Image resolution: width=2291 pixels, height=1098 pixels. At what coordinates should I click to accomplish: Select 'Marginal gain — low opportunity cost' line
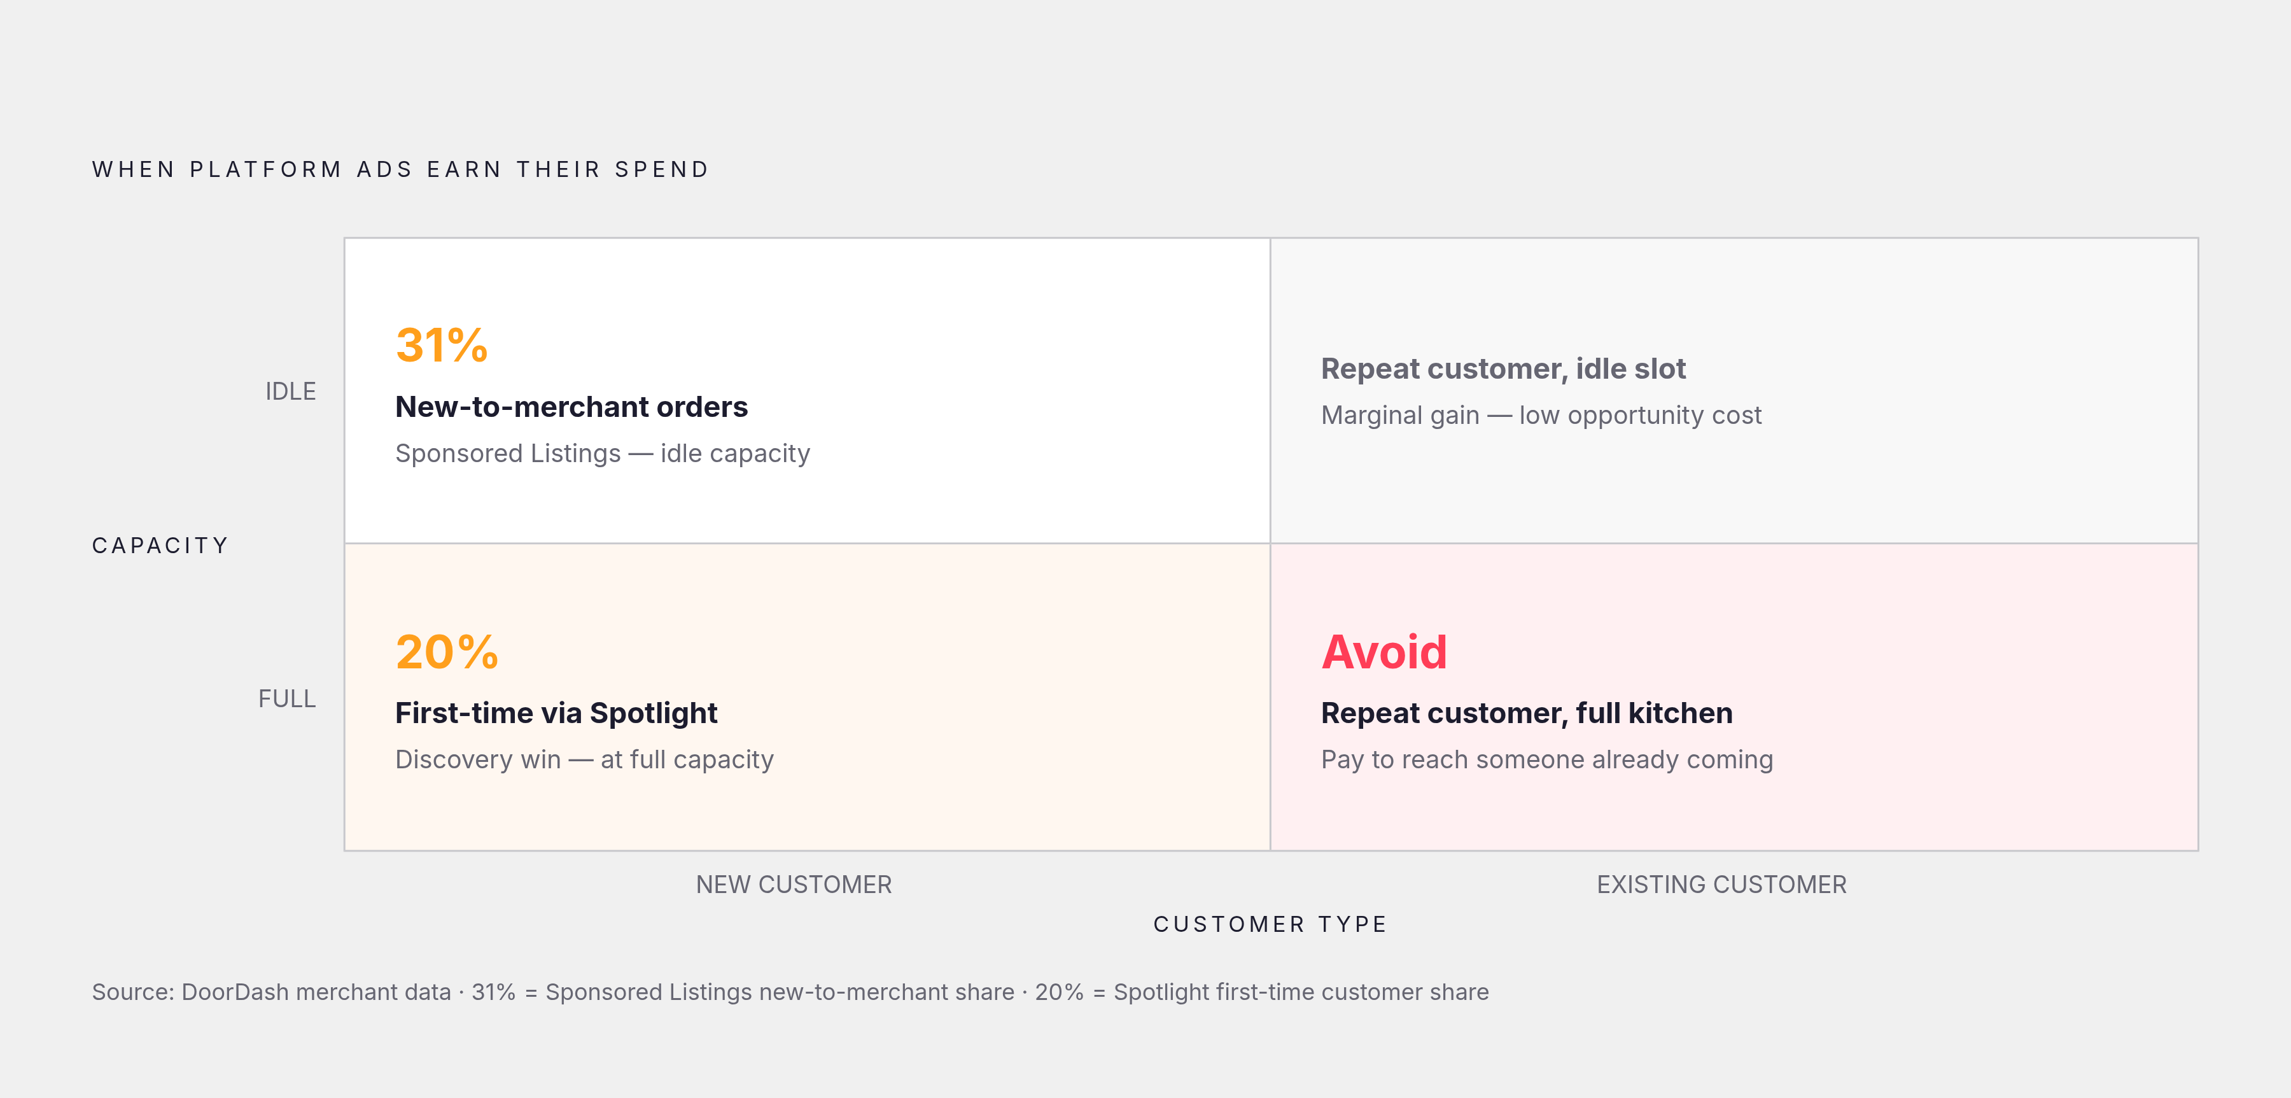click(1540, 416)
